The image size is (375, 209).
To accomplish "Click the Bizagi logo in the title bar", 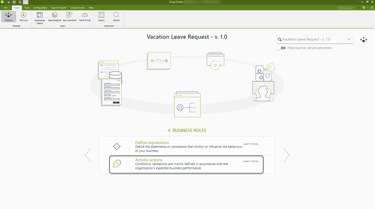I will point(2,2).
